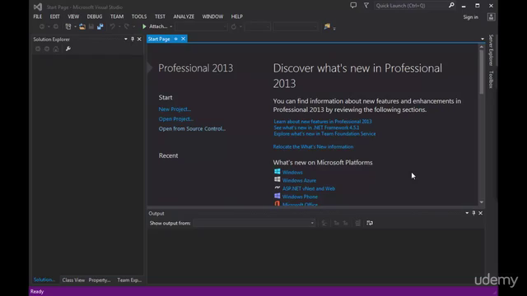Click the Start Page vertical scrollbar thumb
The height and width of the screenshot is (296, 527).
pos(482,72)
